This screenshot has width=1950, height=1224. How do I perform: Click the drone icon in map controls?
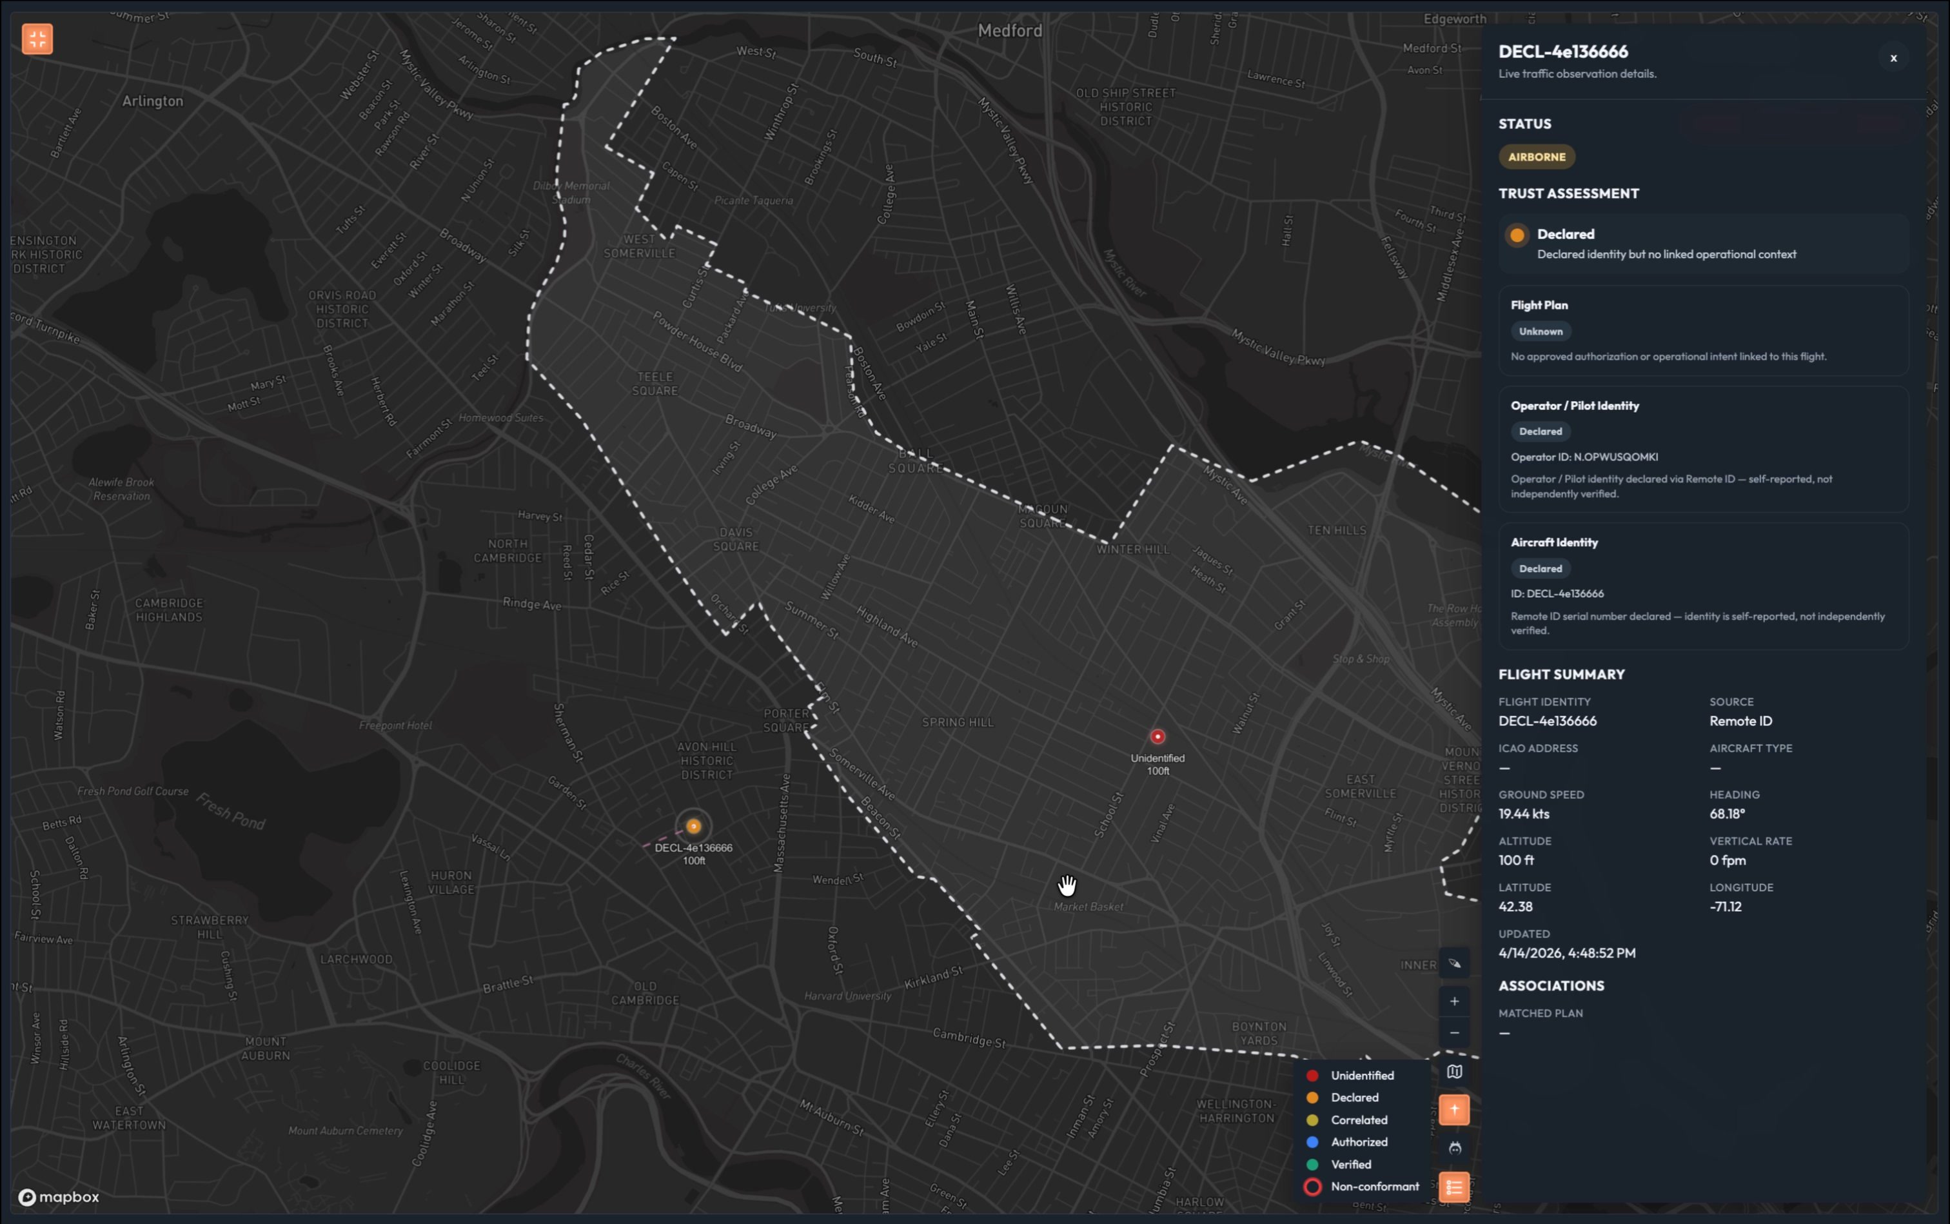pos(1454,1148)
